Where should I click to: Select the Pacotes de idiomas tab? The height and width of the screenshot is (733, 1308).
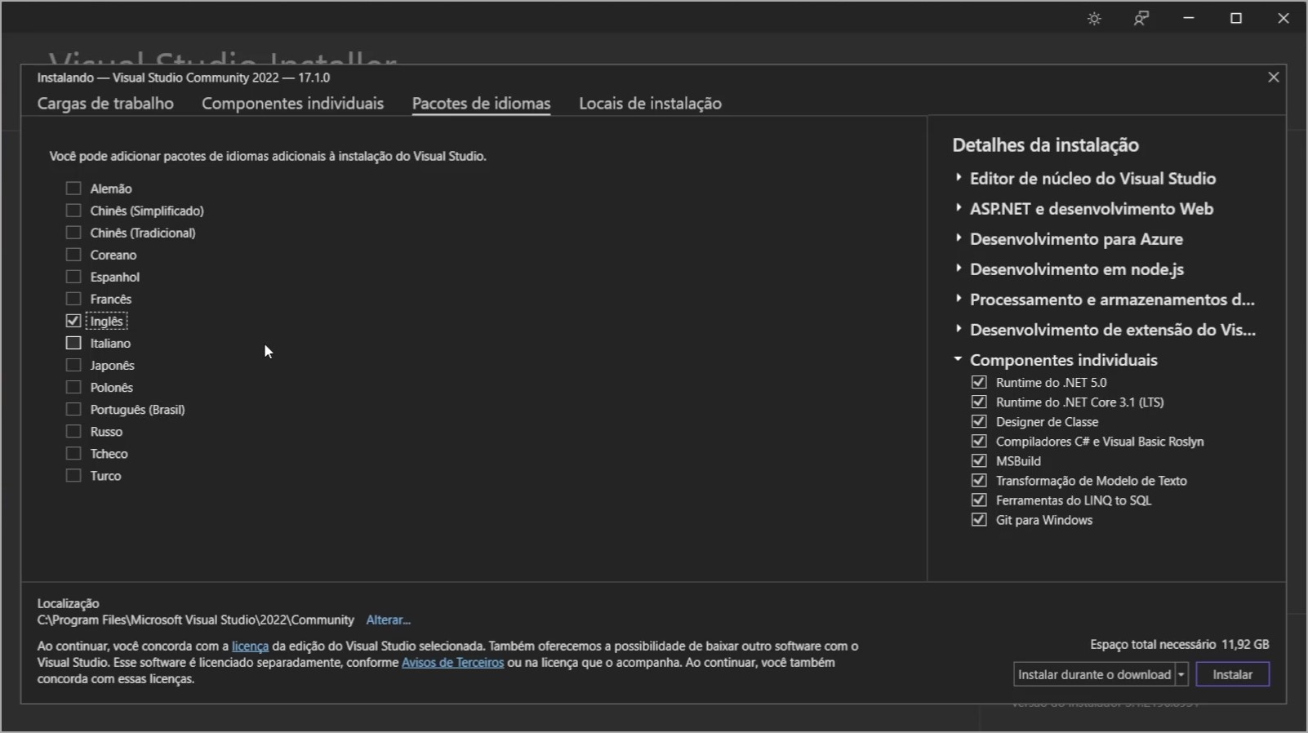point(481,104)
